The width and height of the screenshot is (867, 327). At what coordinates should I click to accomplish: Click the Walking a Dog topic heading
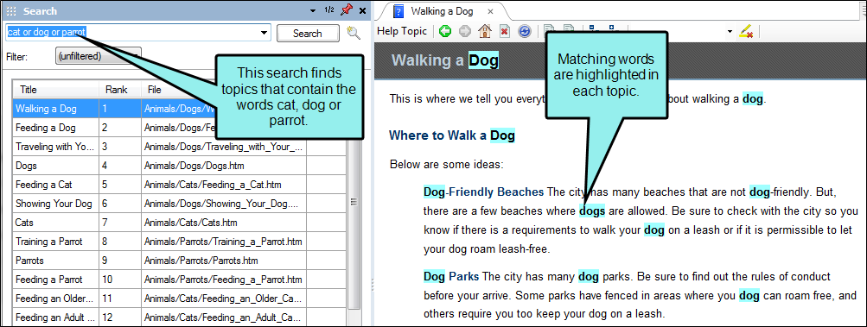pyautogui.click(x=445, y=60)
